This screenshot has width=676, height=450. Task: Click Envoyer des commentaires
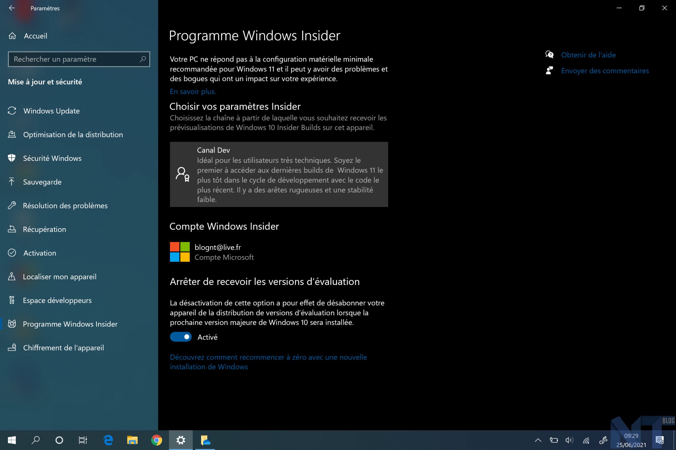pos(605,71)
